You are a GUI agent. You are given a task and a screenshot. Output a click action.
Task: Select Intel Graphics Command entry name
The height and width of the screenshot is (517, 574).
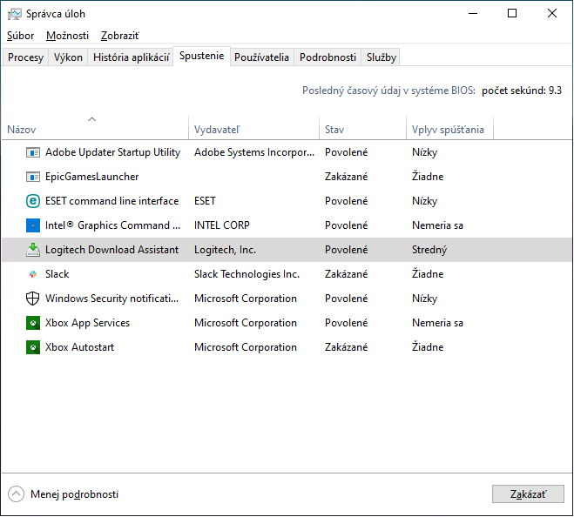112,225
